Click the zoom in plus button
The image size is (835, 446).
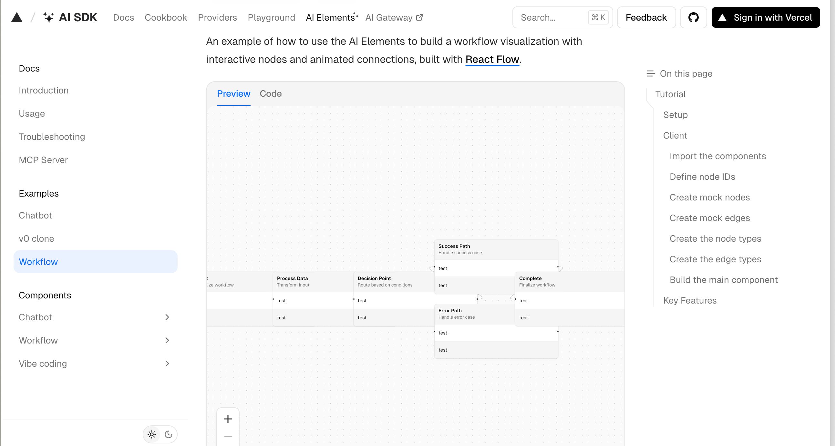(x=228, y=419)
